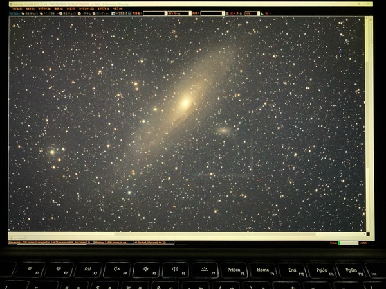
Task: Click the FX selection area grid icon
Action: tap(226, 13)
